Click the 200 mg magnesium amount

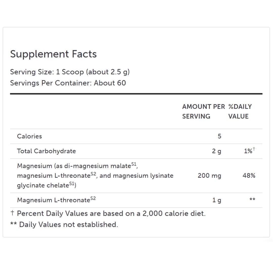[x=209, y=176]
